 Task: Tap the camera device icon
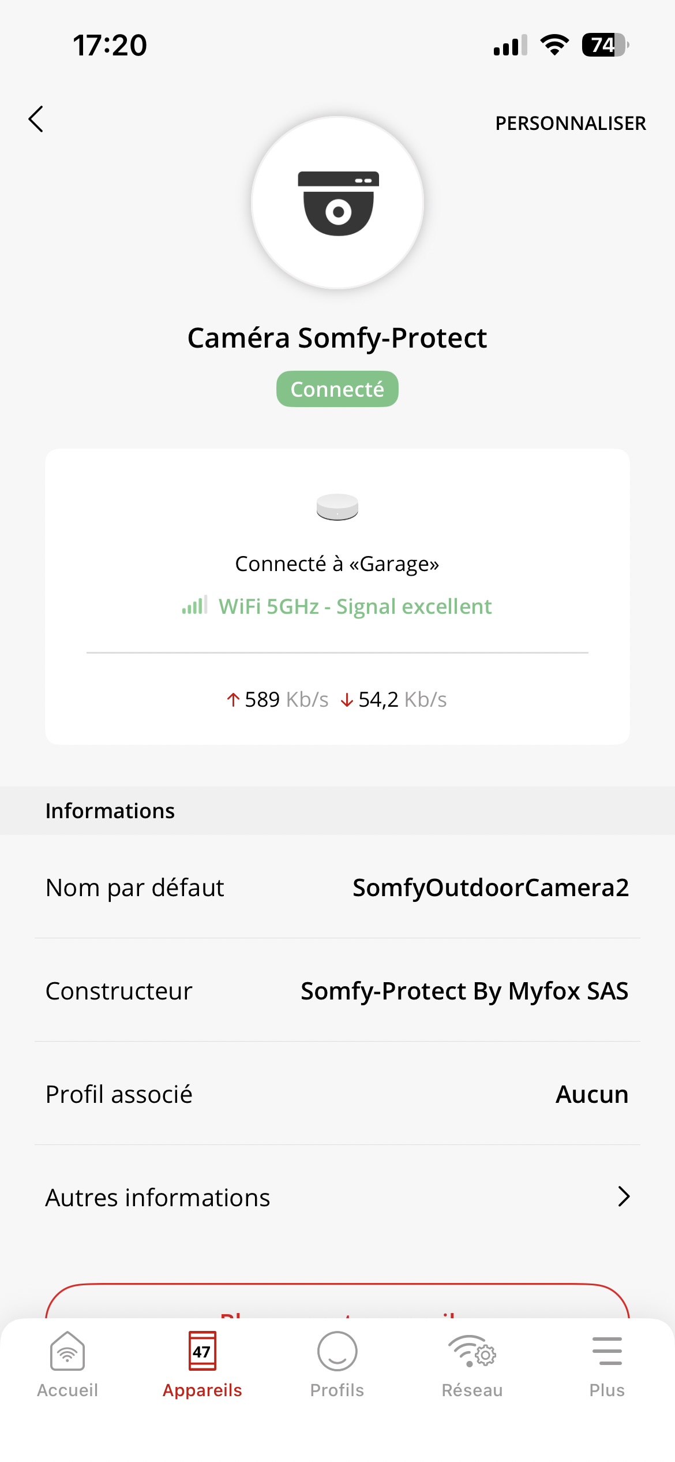tap(337, 203)
